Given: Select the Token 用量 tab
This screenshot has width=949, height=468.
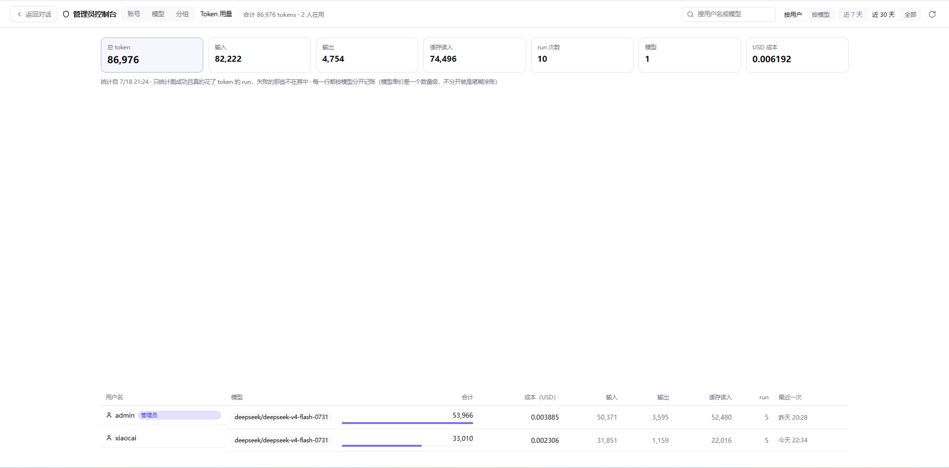Looking at the screenshot, I should click(x=216, y=14).
